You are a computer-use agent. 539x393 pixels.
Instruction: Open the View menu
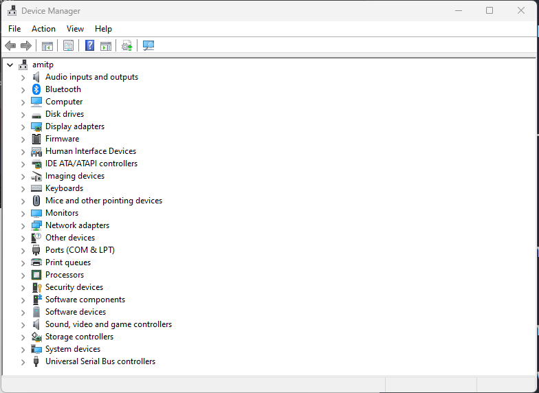[x=76, y=29]
